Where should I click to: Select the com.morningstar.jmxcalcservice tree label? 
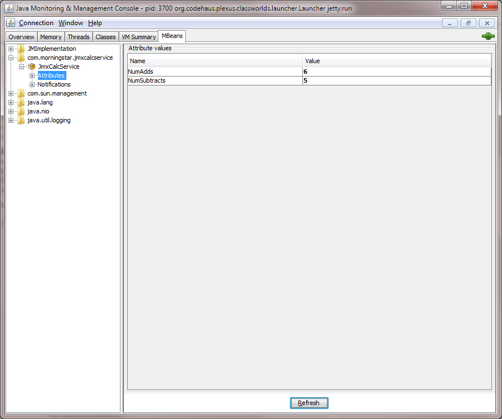(70, 58)
